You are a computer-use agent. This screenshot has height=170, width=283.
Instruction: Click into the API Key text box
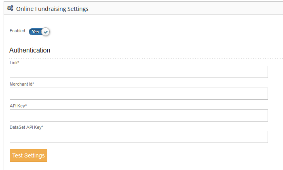coord(139,115)
